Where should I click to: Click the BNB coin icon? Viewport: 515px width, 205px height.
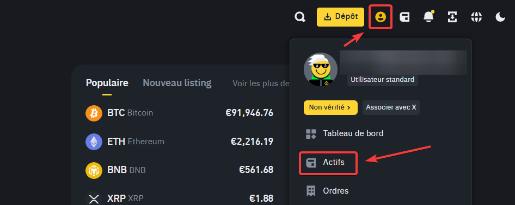click(94, 170)
